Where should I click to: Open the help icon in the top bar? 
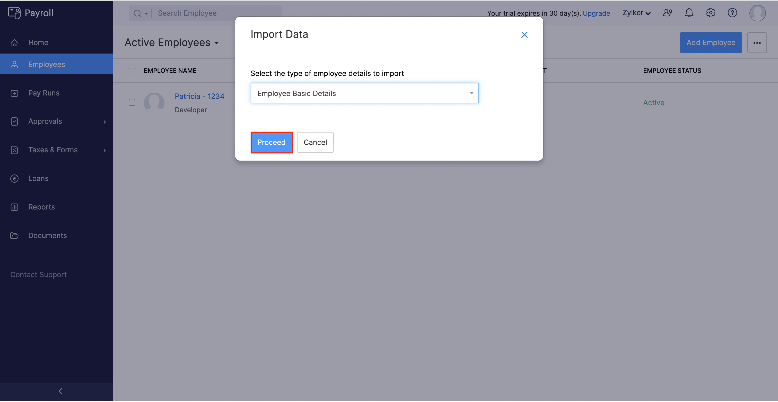[x=732, y=13]
